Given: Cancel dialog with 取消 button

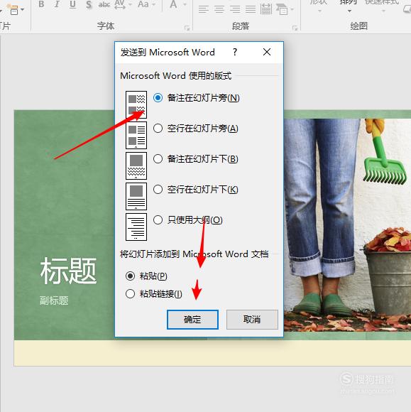Looking at the screenshot, I should [x=252, y=320].
